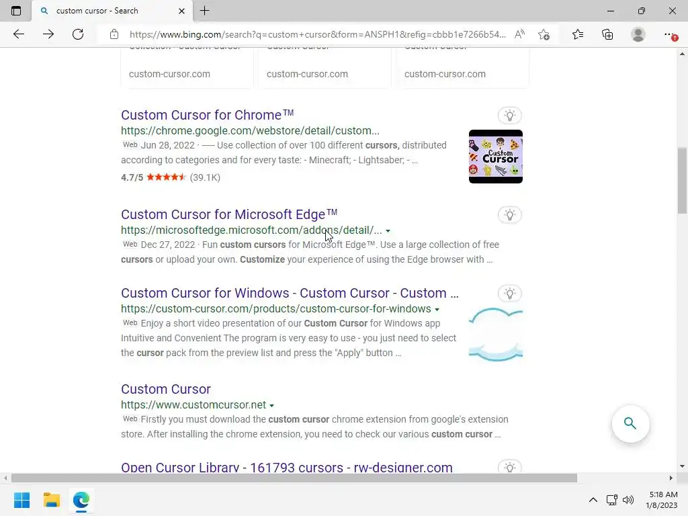Image resolution: width=688 pixels, height=516 pixels.
Task: Click the 4.7/5 star rating
Action: (x=171, y=177)
